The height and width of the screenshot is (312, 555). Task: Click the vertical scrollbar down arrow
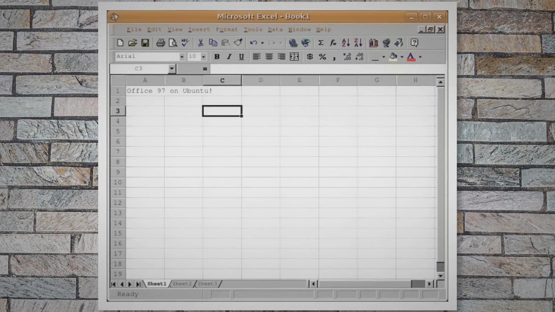[x=440, y=276]
